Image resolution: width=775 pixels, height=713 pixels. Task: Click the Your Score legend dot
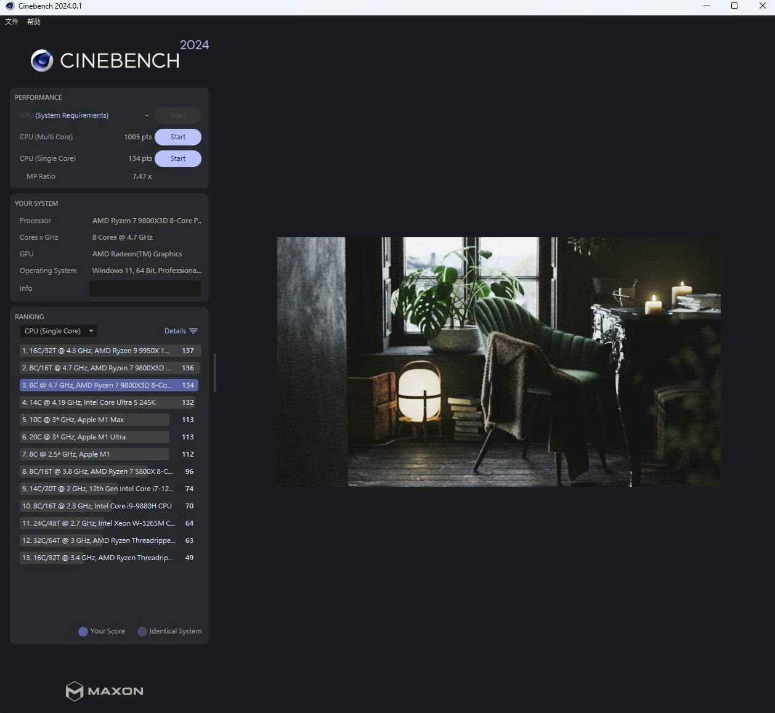coord(83,632)
